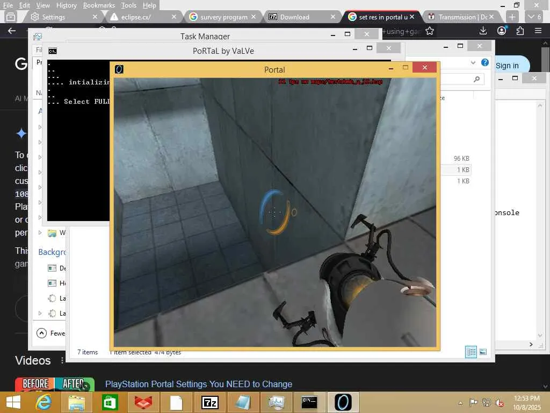
Task: Open the blank document taskbar icon
Action: click(x=176, y=402)
